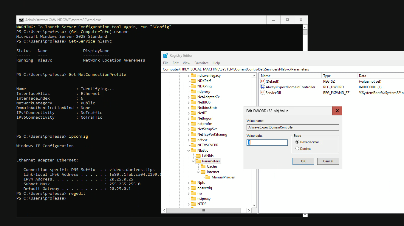Expand the ndiswanlegacy tree node
The image size is (404, 226).
coord(188,76)
